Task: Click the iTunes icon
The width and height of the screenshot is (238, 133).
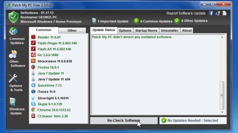Action: click(33, 91)
